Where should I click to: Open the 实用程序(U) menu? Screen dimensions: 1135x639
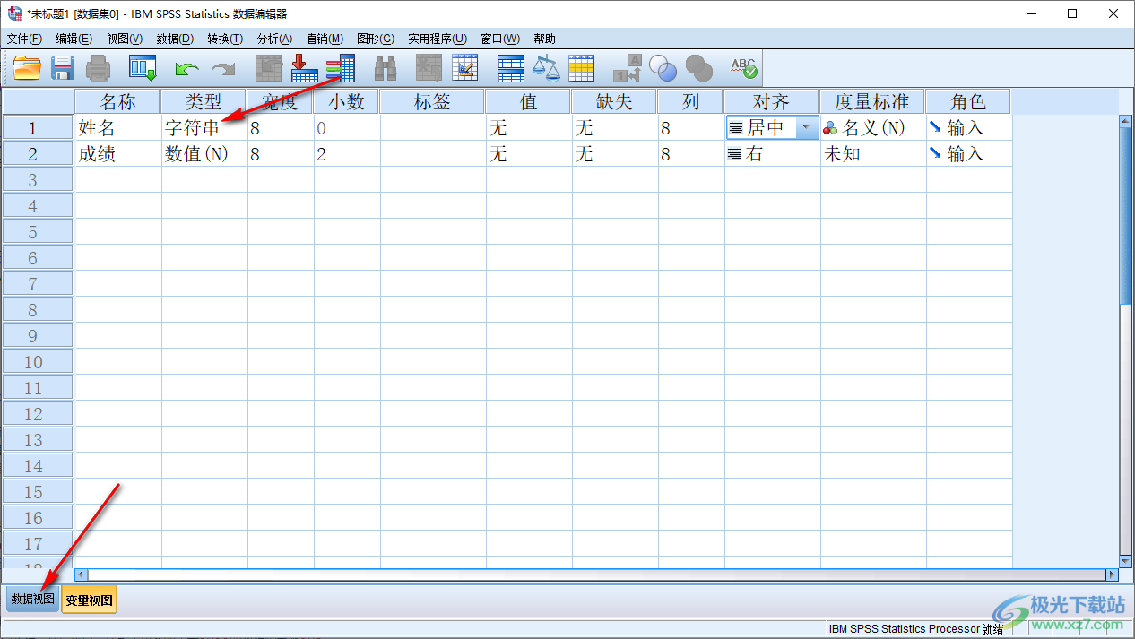click(438, 39)
